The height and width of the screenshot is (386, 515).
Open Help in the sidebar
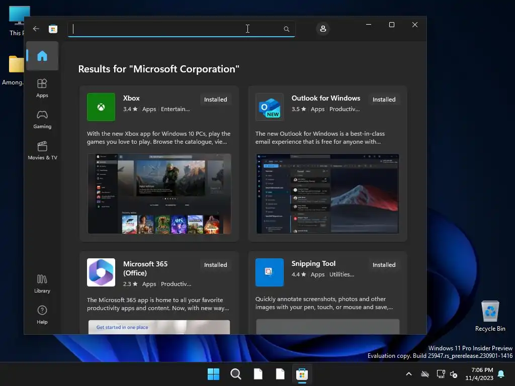(x=42, y=315)
